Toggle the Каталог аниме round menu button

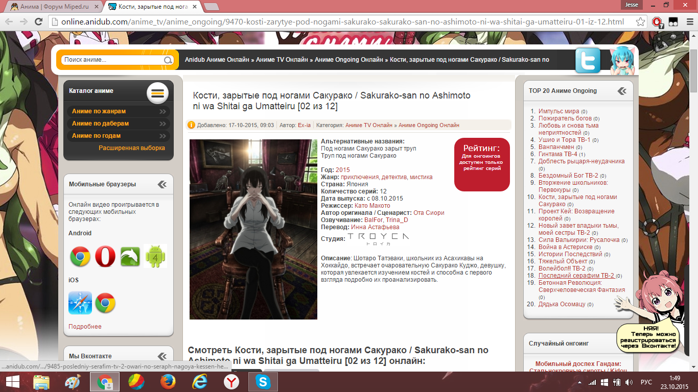pos(157,92)
